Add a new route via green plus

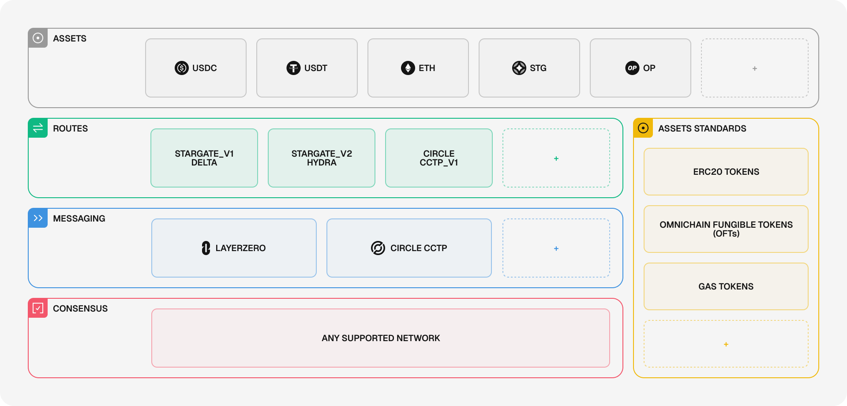(556, 158)
